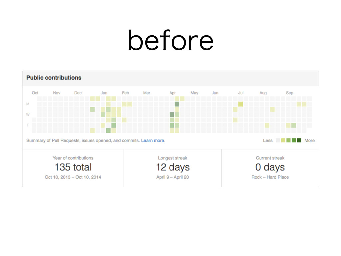Click the 12 days longest streak stat

[x=173, y=167]
